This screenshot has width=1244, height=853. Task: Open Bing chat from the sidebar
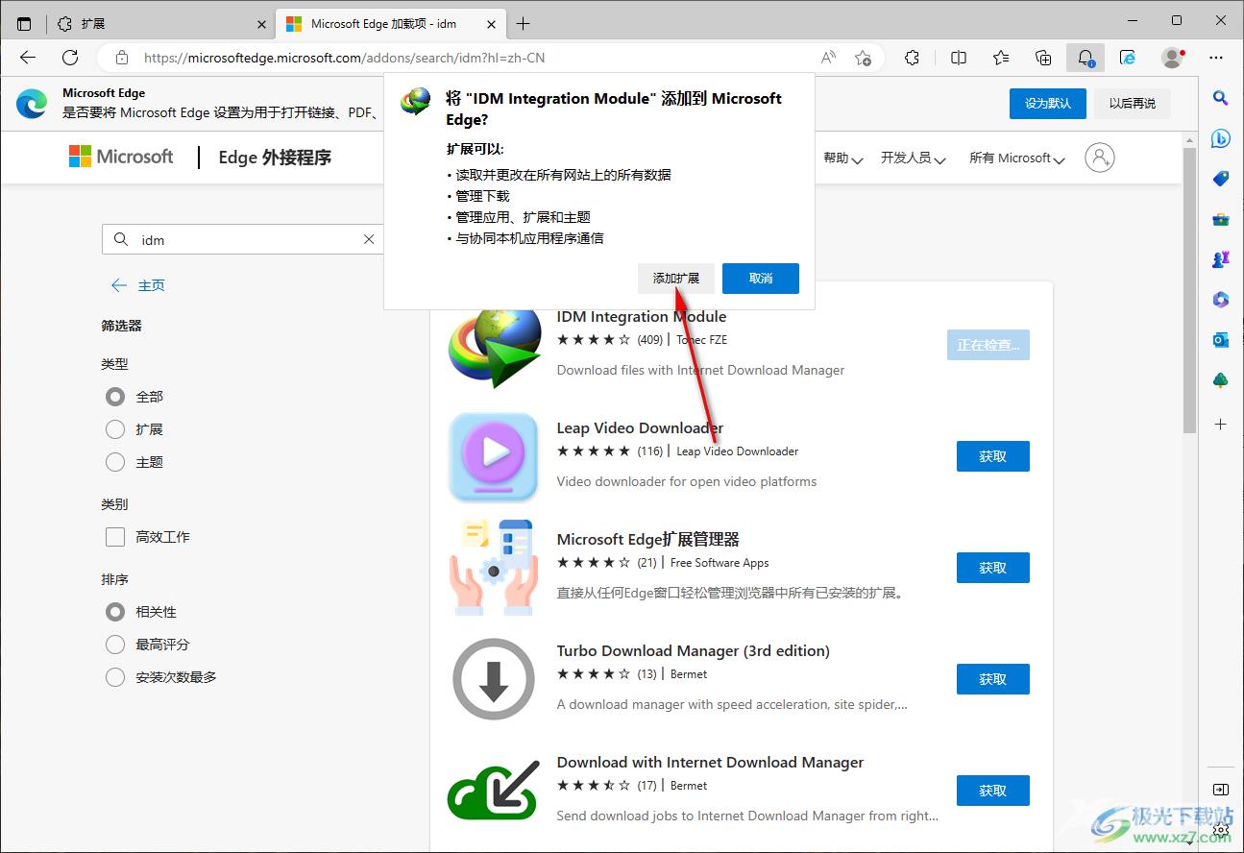click(1220, 138)
